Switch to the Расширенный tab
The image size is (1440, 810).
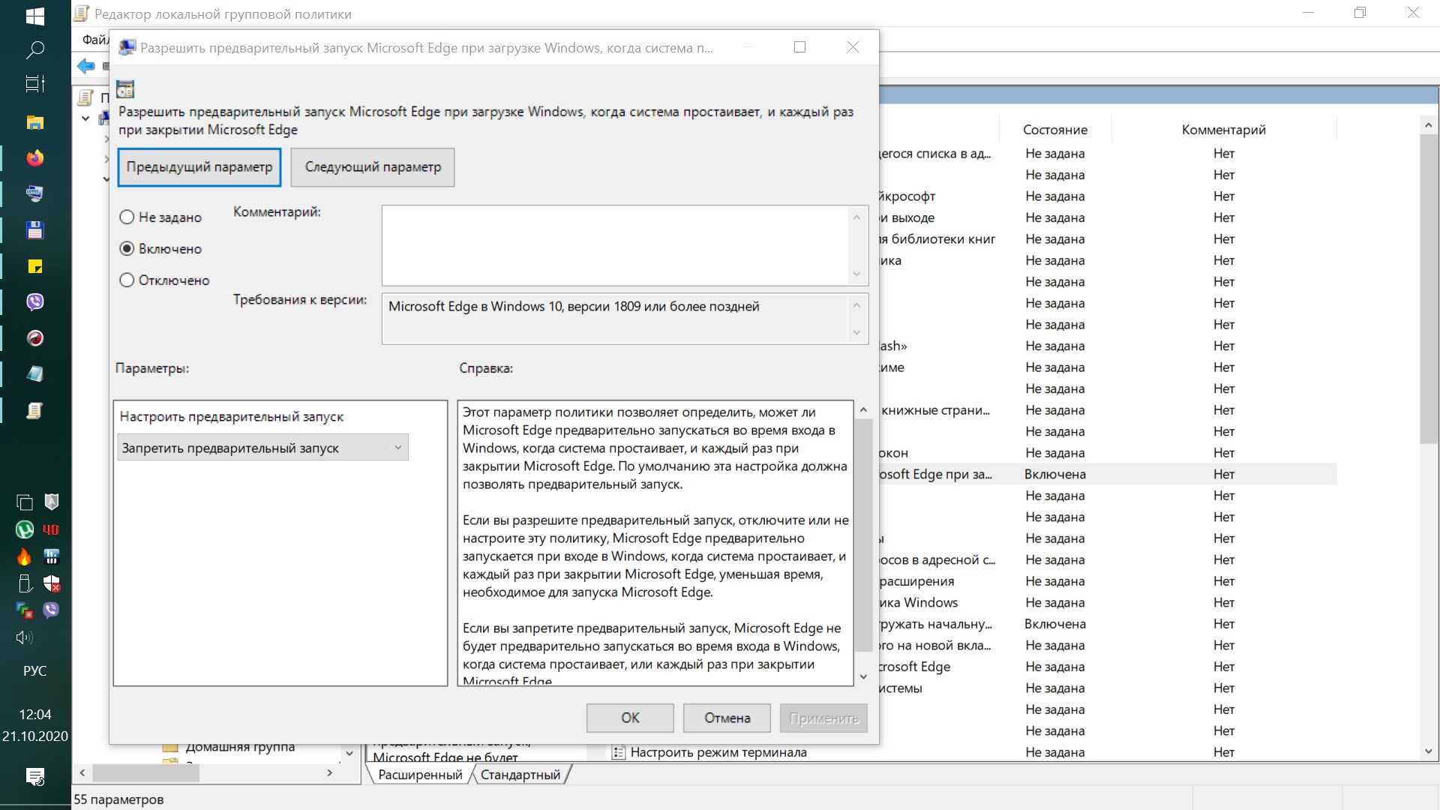(x=420, y=775)
